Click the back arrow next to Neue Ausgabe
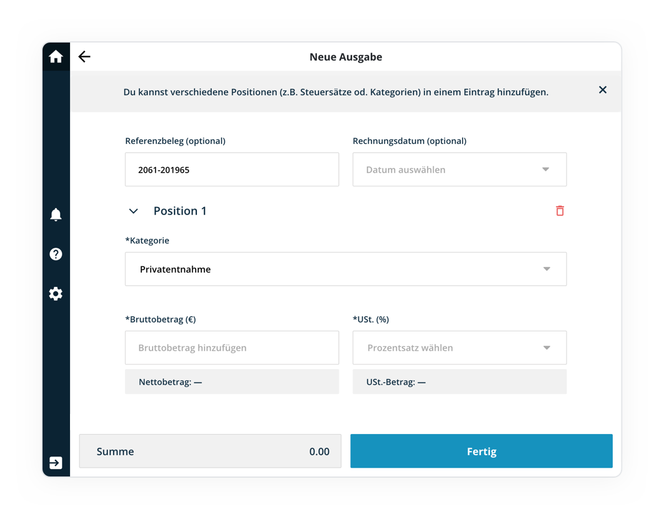The height and width of the screenshot is (519, 664). coord(84,57)
